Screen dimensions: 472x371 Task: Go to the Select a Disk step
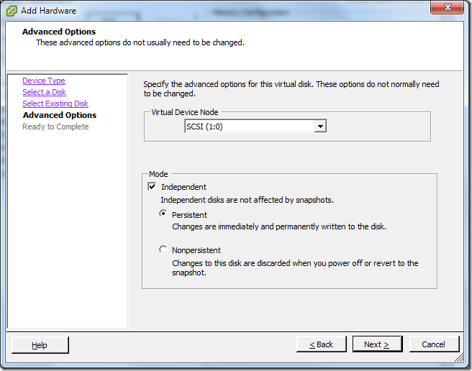click(x=45, y=92)
